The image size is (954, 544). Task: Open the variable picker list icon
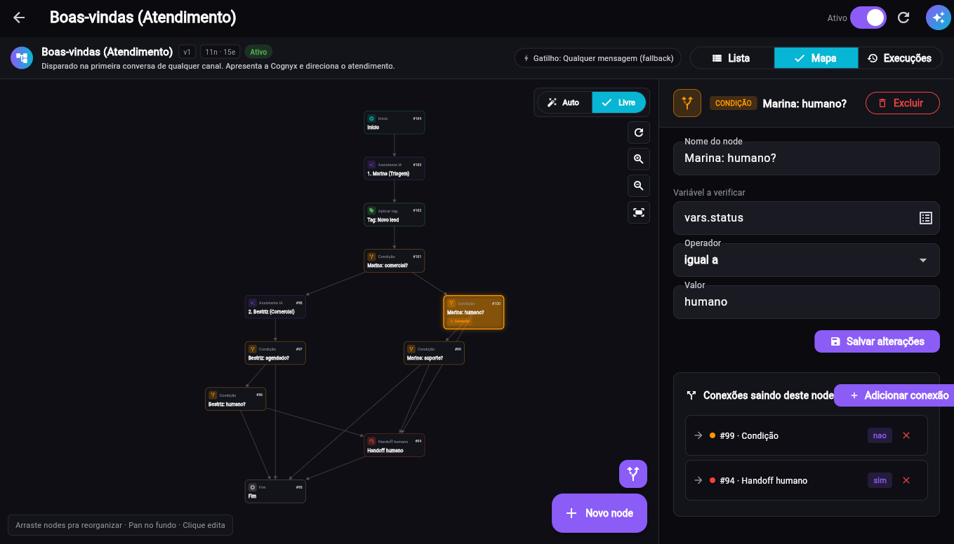coord(926,218)
